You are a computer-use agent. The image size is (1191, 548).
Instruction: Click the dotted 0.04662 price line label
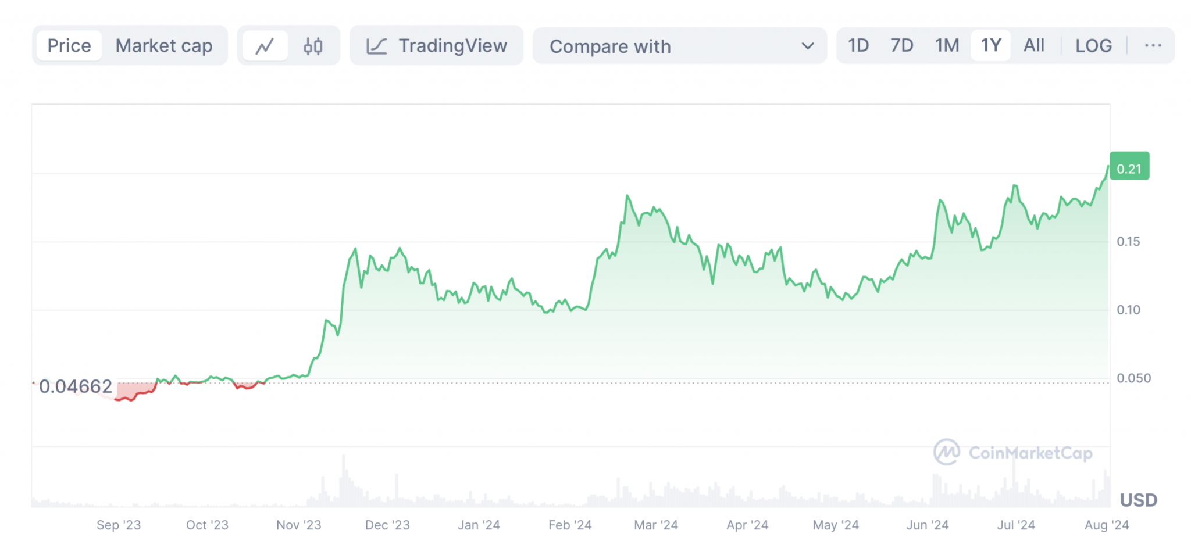pos(76,385)
